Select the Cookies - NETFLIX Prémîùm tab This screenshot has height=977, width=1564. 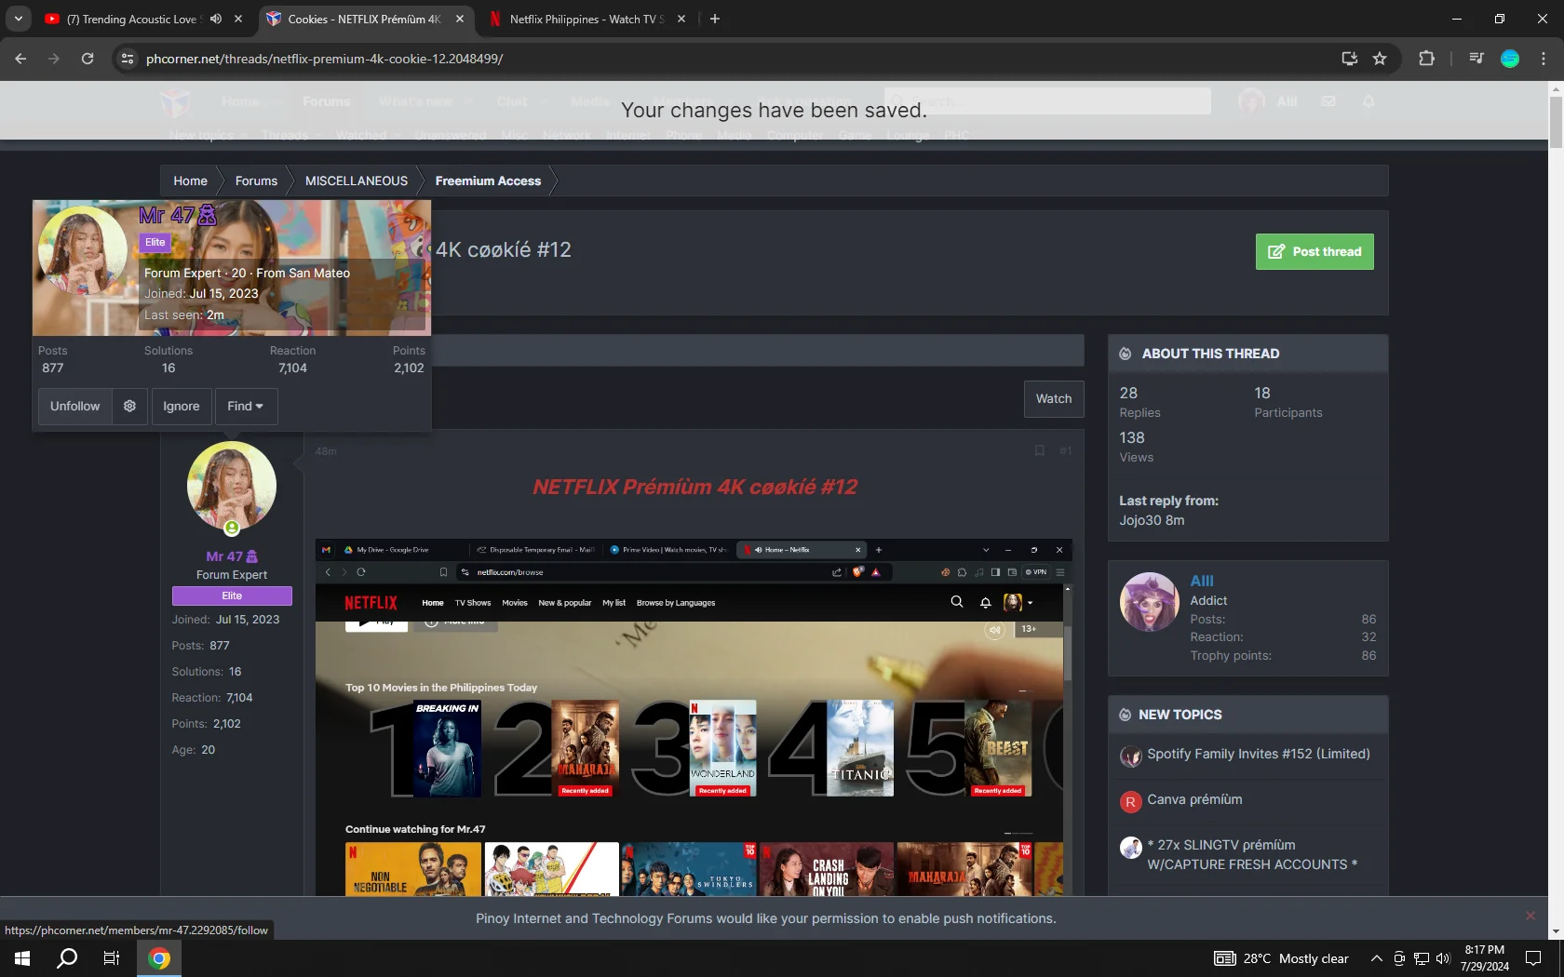coord(365,19)
